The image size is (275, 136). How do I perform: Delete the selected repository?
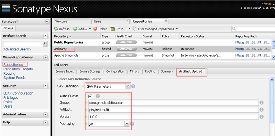[100, 29]
